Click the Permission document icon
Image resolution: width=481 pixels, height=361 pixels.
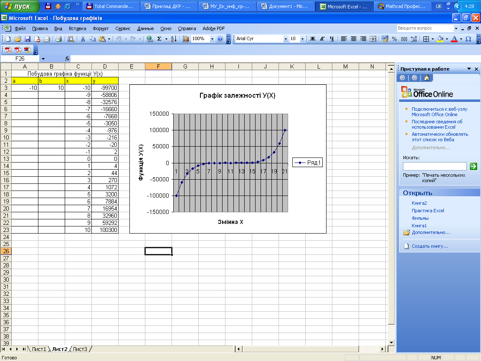click(x=38, y=39)
